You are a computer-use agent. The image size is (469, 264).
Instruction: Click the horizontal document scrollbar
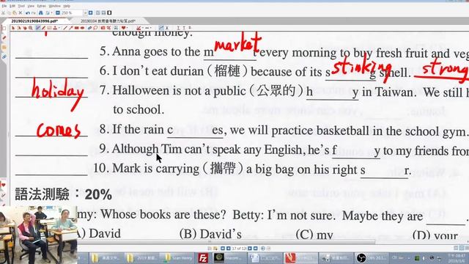click(x=226, y=242)
